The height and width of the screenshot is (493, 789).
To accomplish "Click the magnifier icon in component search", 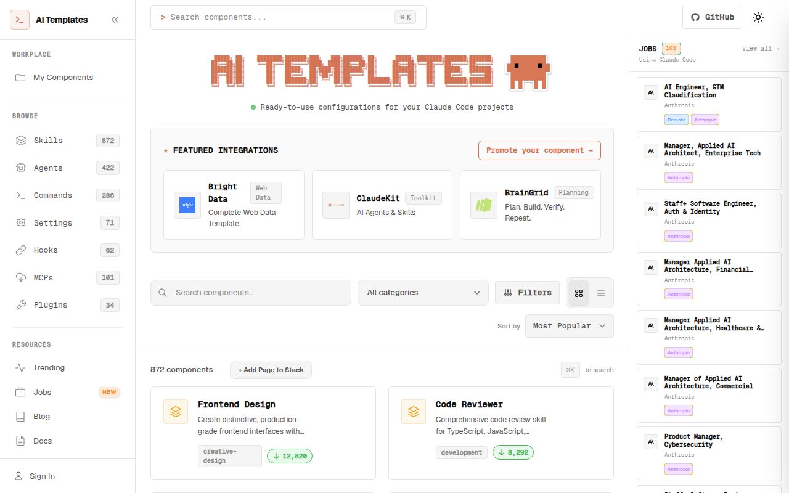I will 163,293.
